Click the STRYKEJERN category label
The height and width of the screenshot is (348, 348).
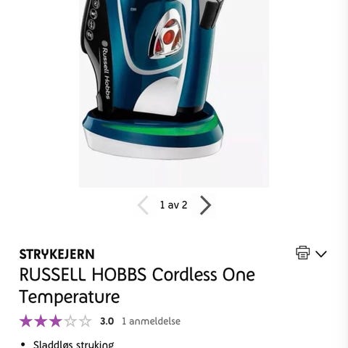[x=57, y=254]
